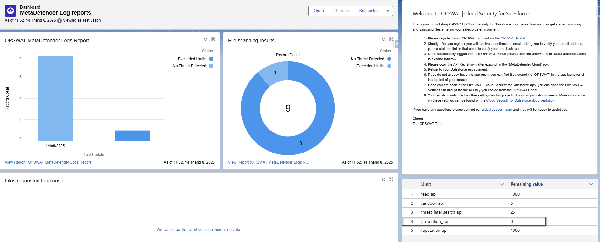Click the MetaDefender Log reports title

point(56,13)
